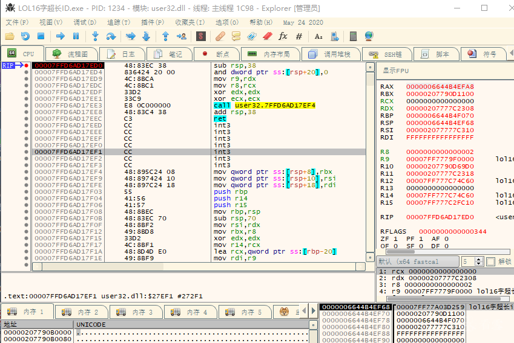Screen dimensions: 514x343
Task: Pause execution using the pause icon
Action: (76, 36)
